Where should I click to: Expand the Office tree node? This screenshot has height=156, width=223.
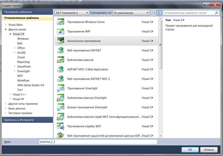15,48
